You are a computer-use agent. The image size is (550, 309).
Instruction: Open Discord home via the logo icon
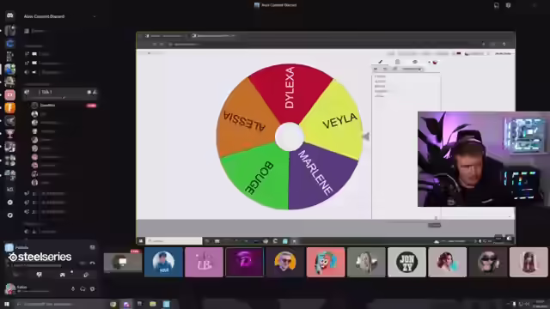click(9, 15)
